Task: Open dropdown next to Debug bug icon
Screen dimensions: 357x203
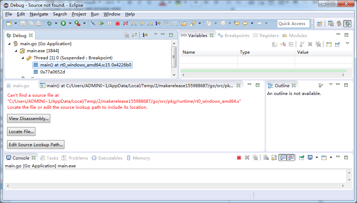Action: pyautogui.click(x=56, y=23)
